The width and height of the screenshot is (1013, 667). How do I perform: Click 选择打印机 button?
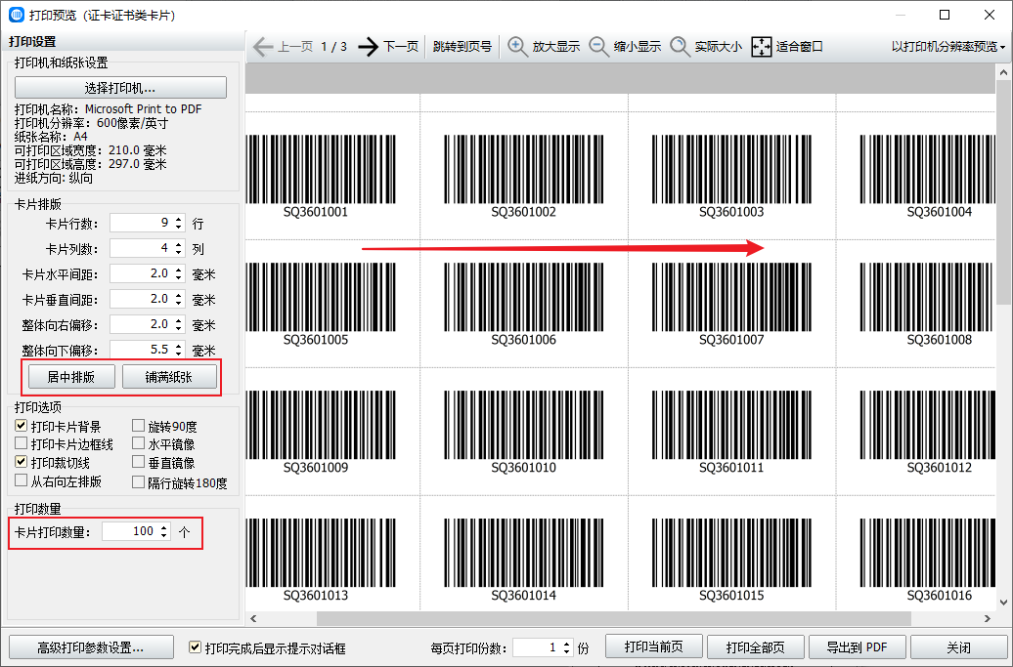point(120,88)
